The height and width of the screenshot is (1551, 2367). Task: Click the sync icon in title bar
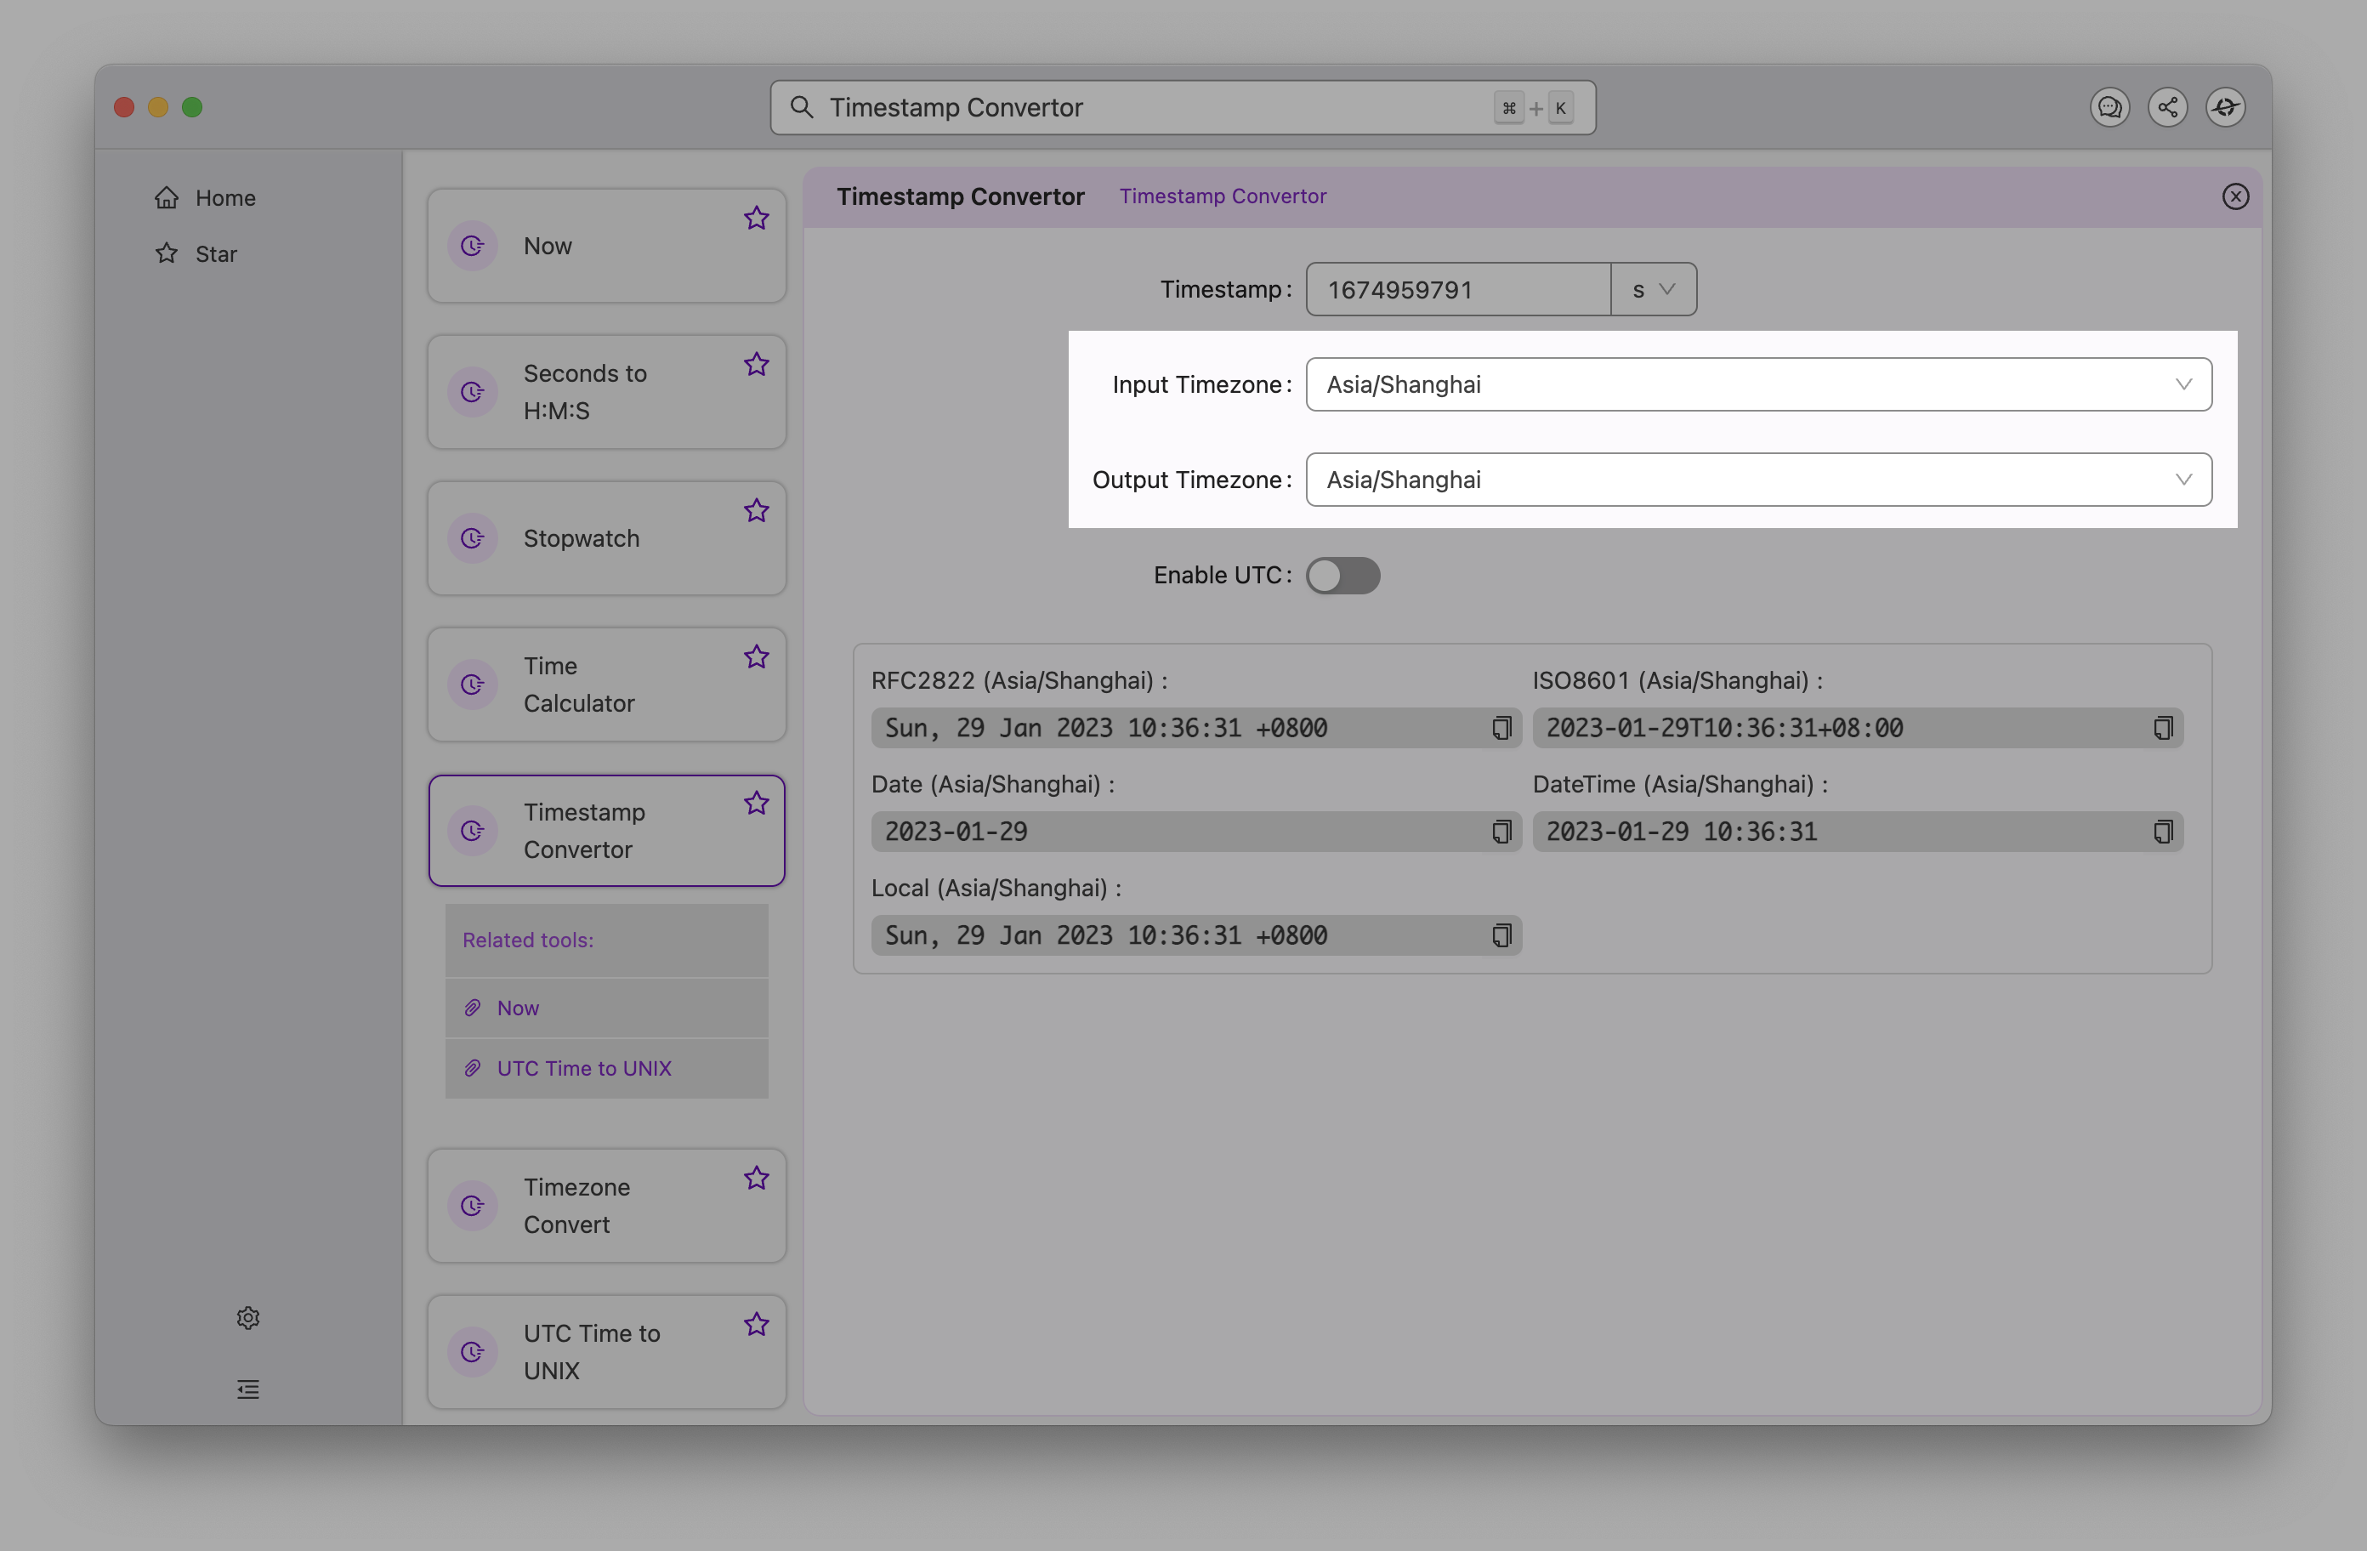point(2226,107)
